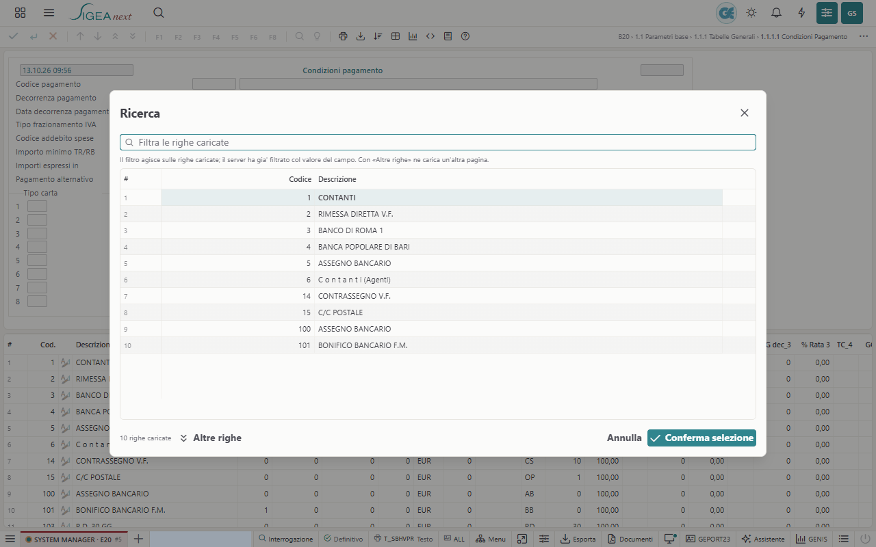This screenshot has width=876, height=547.
Task: Click the lightning bolt quick actions icon
Action: pos(802,13)
